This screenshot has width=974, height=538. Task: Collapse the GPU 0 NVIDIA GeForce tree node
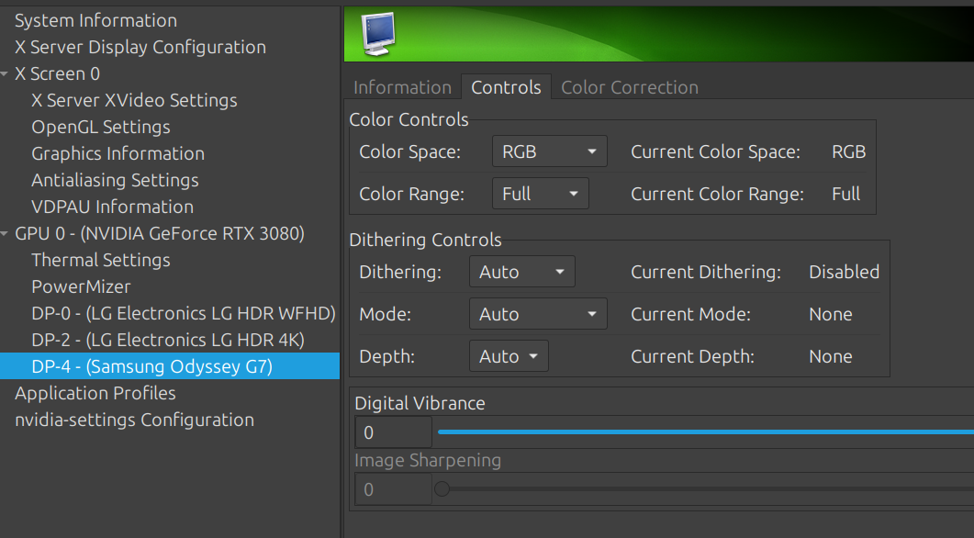click(x=5, y=233)
